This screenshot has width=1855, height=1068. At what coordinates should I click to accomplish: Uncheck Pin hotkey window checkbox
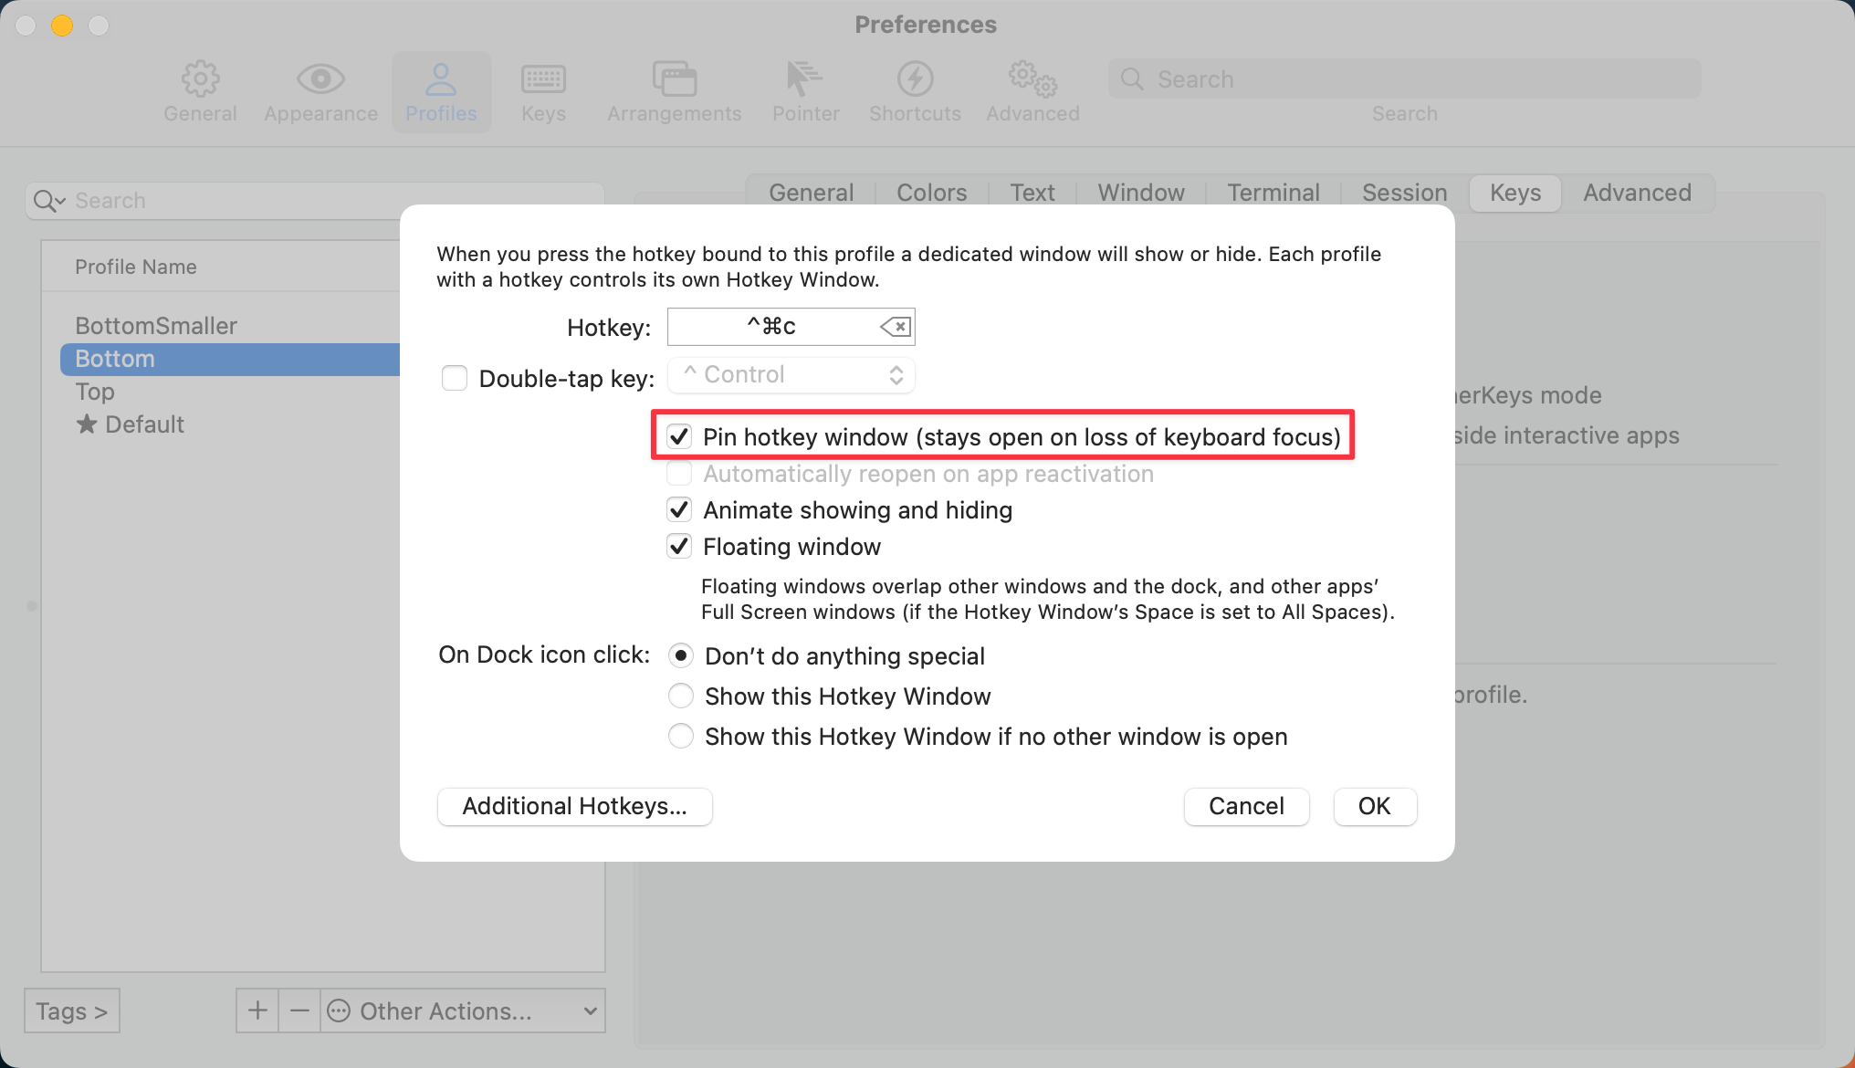pos(678,436)
